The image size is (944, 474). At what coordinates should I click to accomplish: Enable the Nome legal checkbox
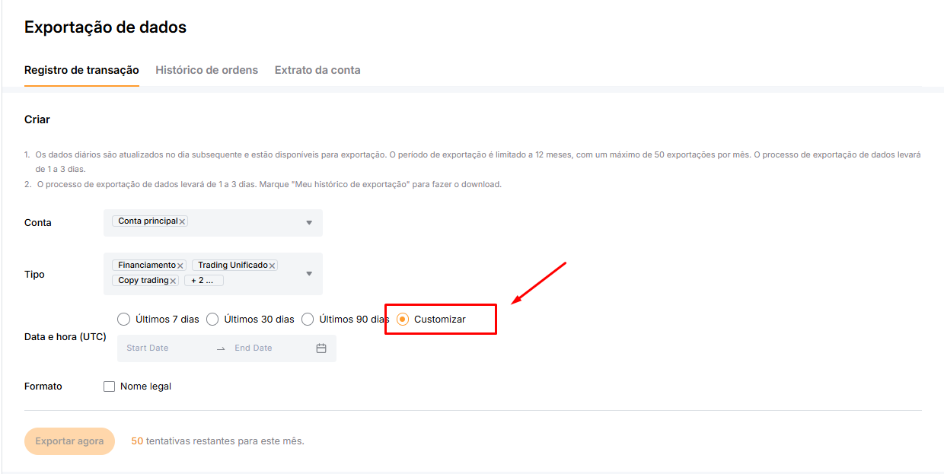[x=109, y=387]
